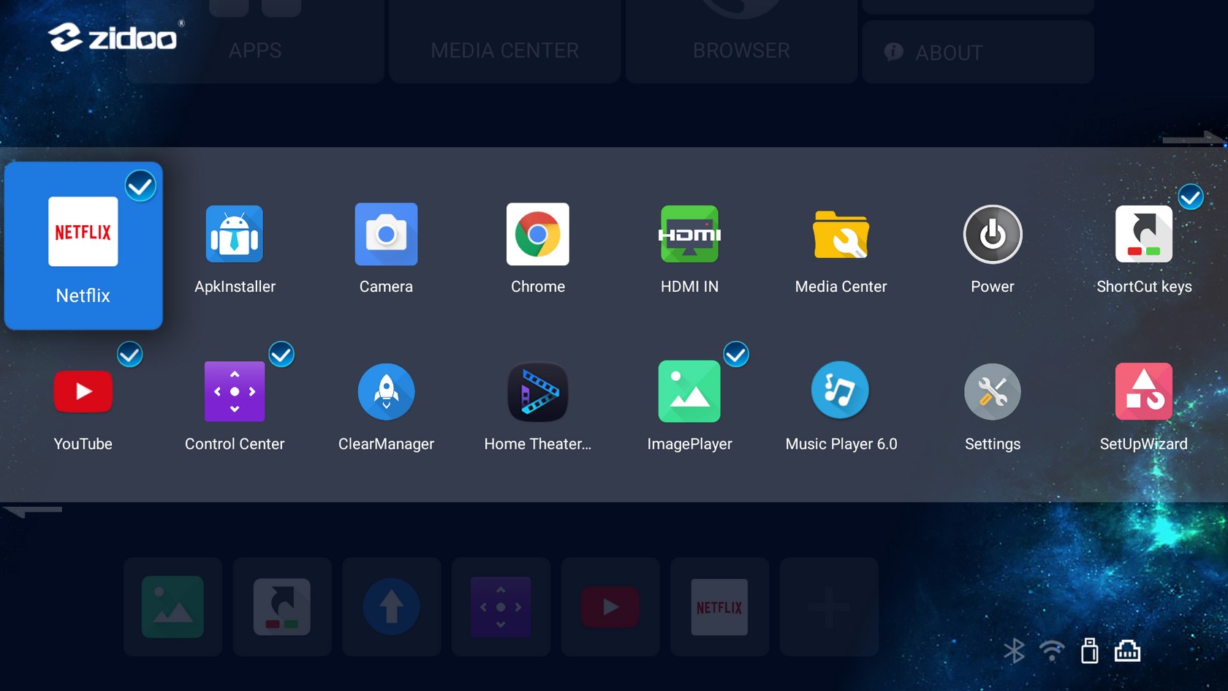Click the Power app icon
The width and height of the screenshot is (1228, 691).
(x=993, y=234)
